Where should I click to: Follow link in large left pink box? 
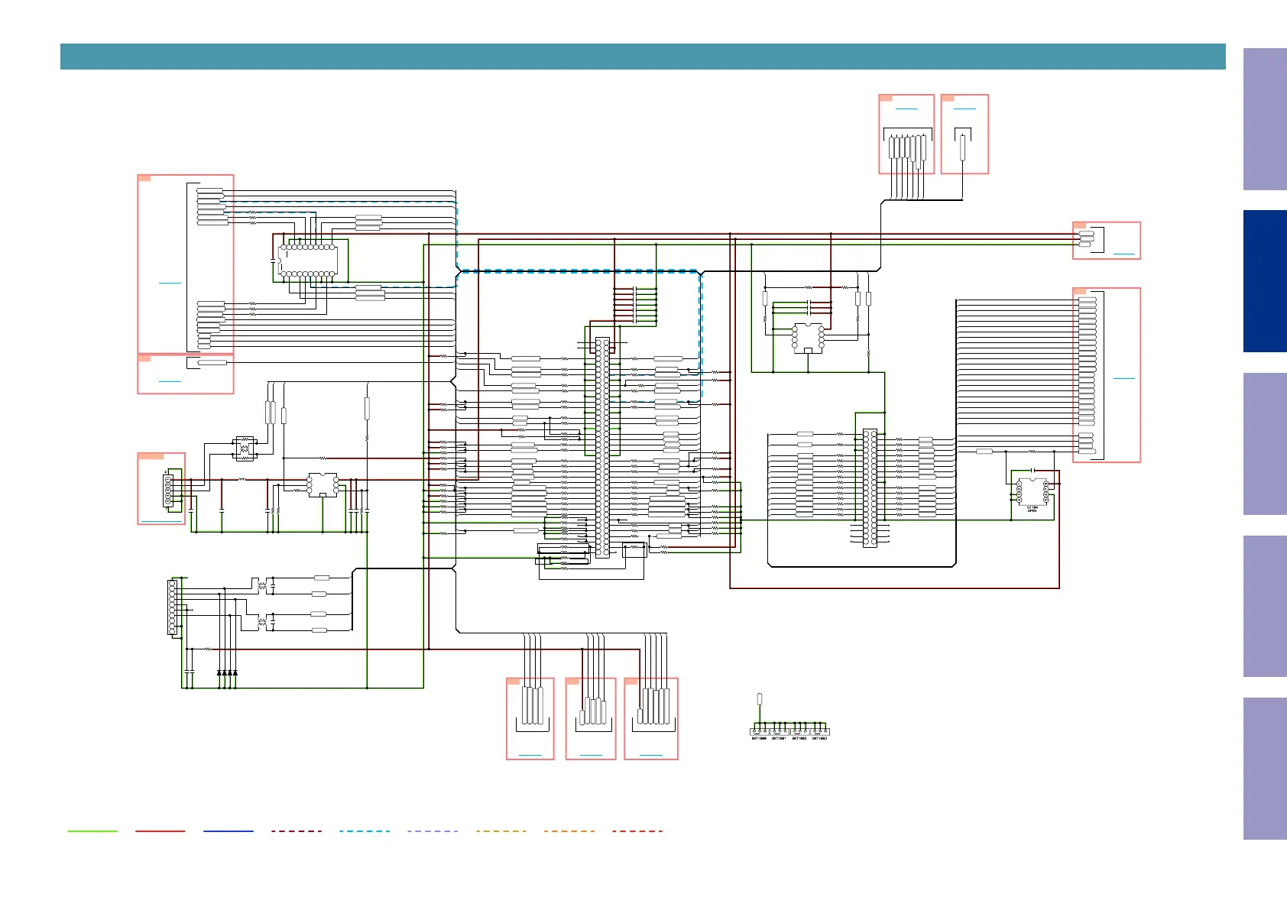tap(170, 283)
